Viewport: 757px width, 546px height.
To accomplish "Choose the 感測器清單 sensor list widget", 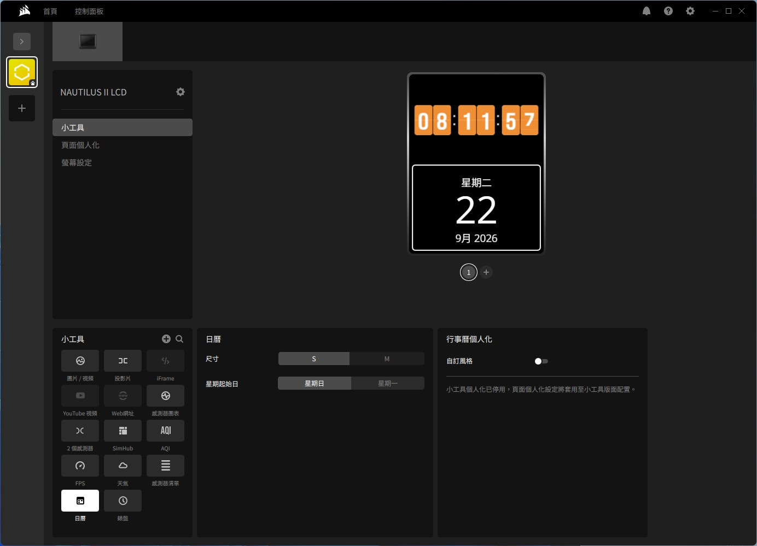I will coord(165,466).
